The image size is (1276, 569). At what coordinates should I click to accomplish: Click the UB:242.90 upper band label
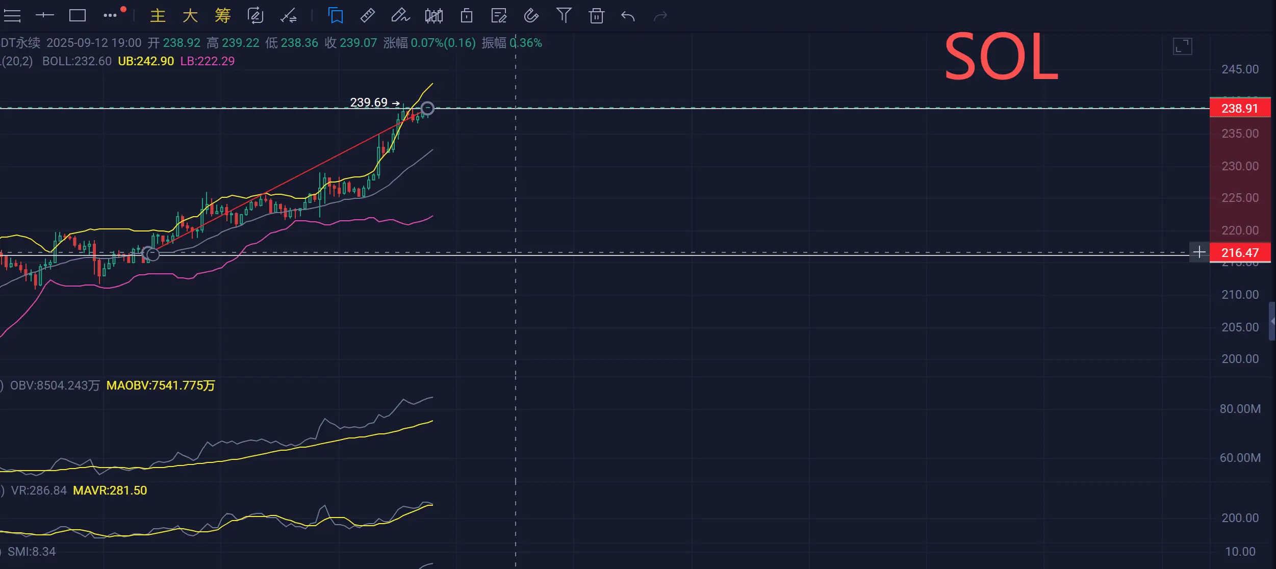coord(146,61)
